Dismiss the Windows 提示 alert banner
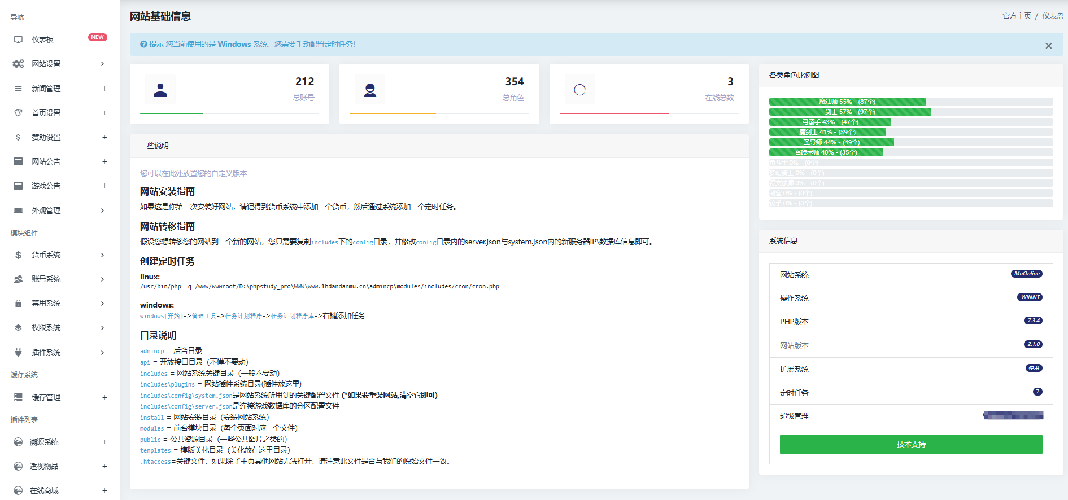 click(x=1048, y=46)
